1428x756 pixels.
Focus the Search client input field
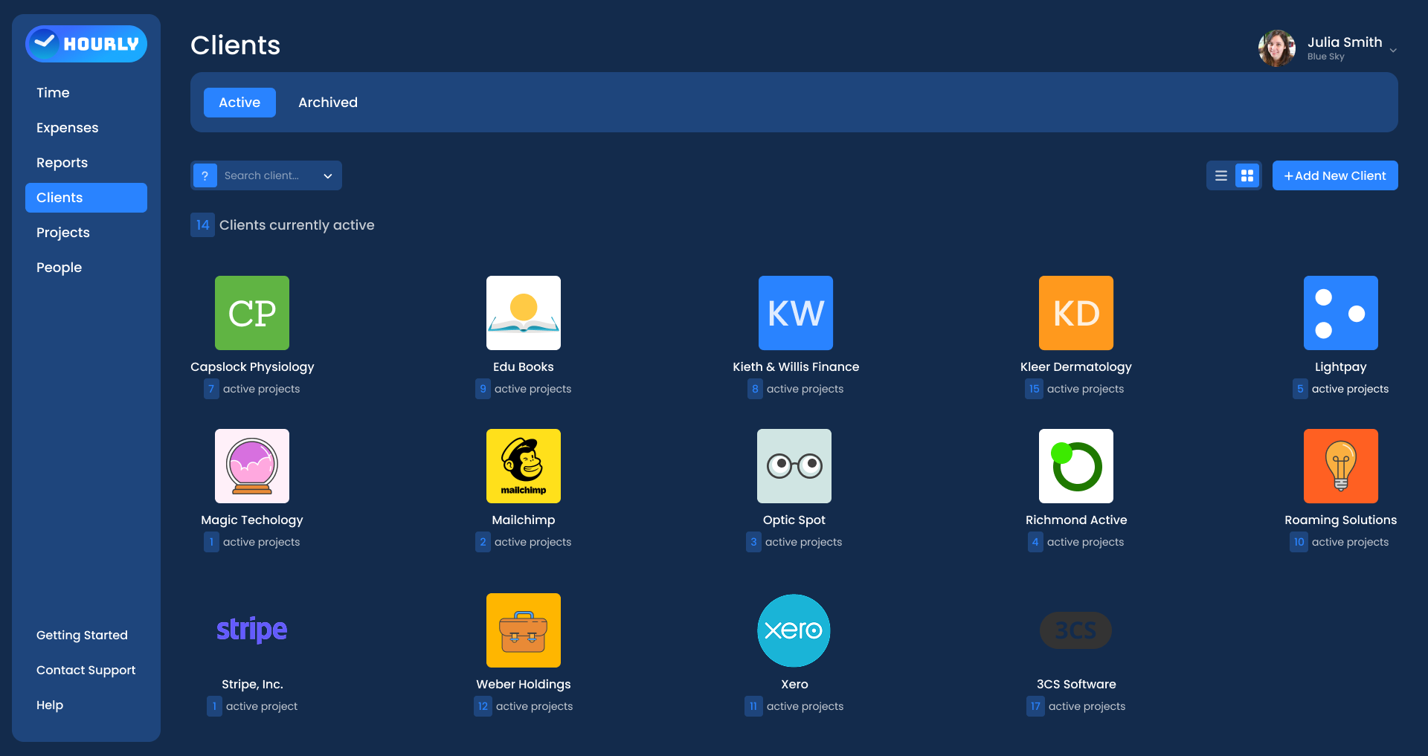pyautogui.click(x=266, y=175)
